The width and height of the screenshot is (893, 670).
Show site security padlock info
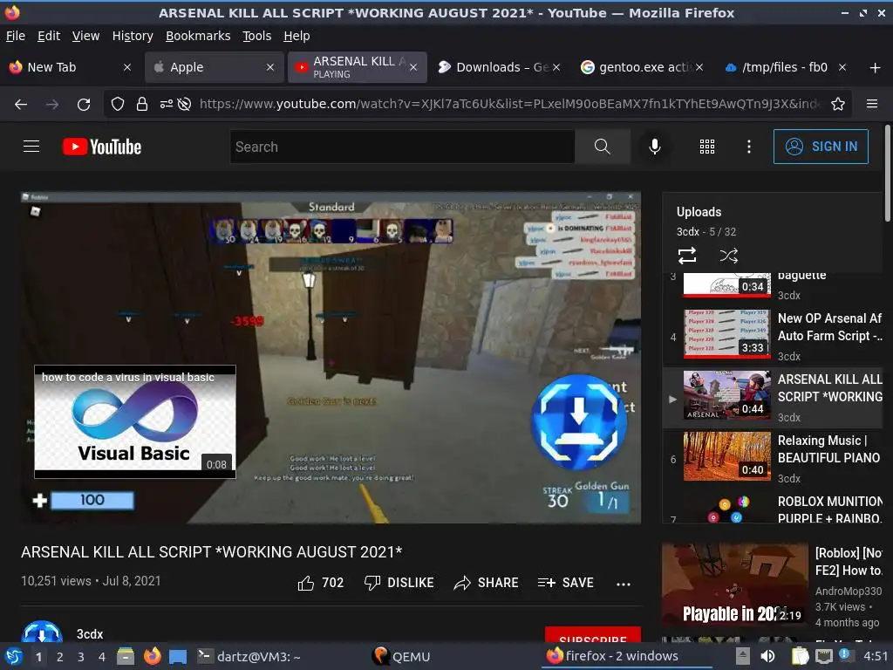click(x=142, y=104)
